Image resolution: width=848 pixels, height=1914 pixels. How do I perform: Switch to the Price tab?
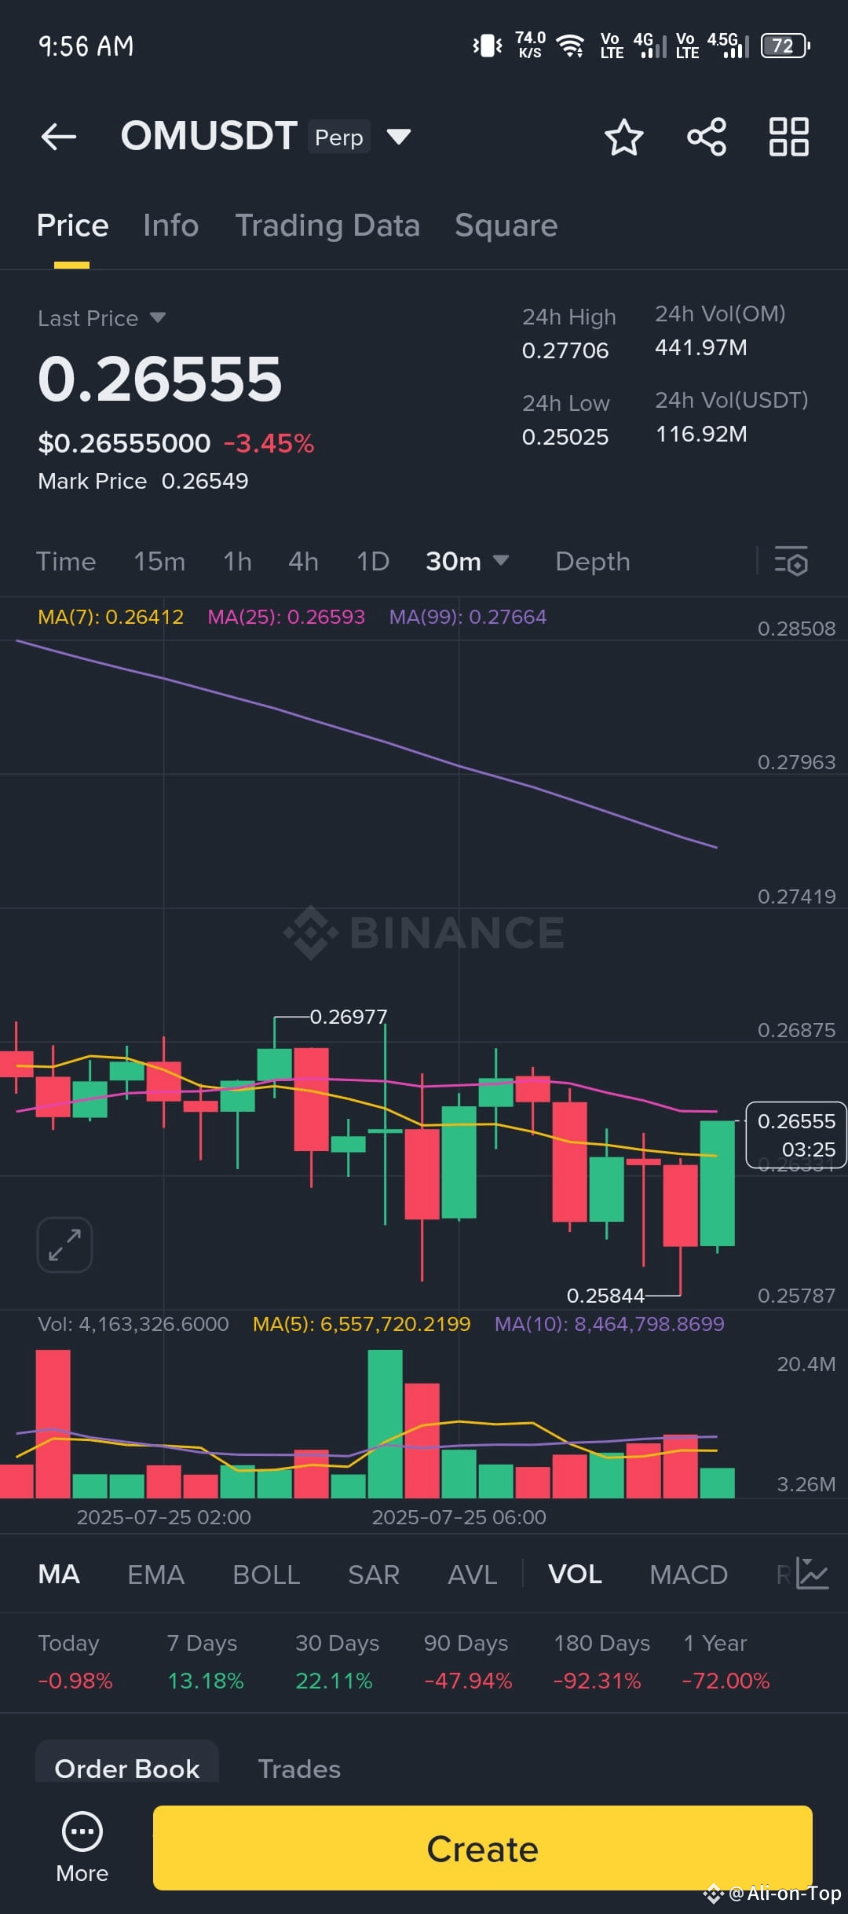click(x=72, y=225)
